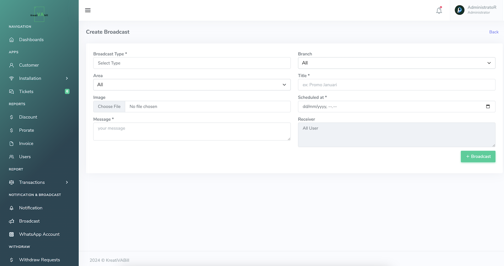Open the Area dropdown
The width and height of the screenshot is (504, 266).
[x=192, y=85]
